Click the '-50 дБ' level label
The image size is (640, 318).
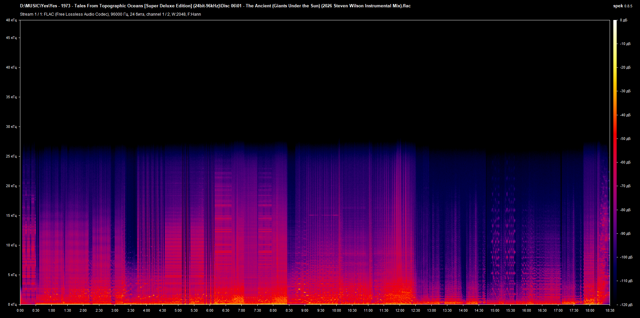click(x=625, y=139)
